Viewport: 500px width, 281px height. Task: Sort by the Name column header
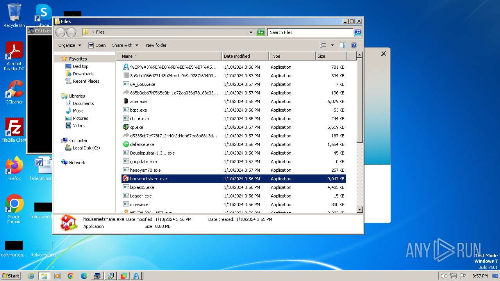tap(169, 56)
